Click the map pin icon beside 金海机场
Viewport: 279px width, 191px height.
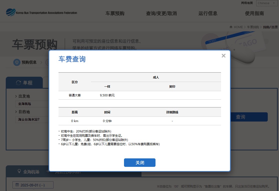19,171
